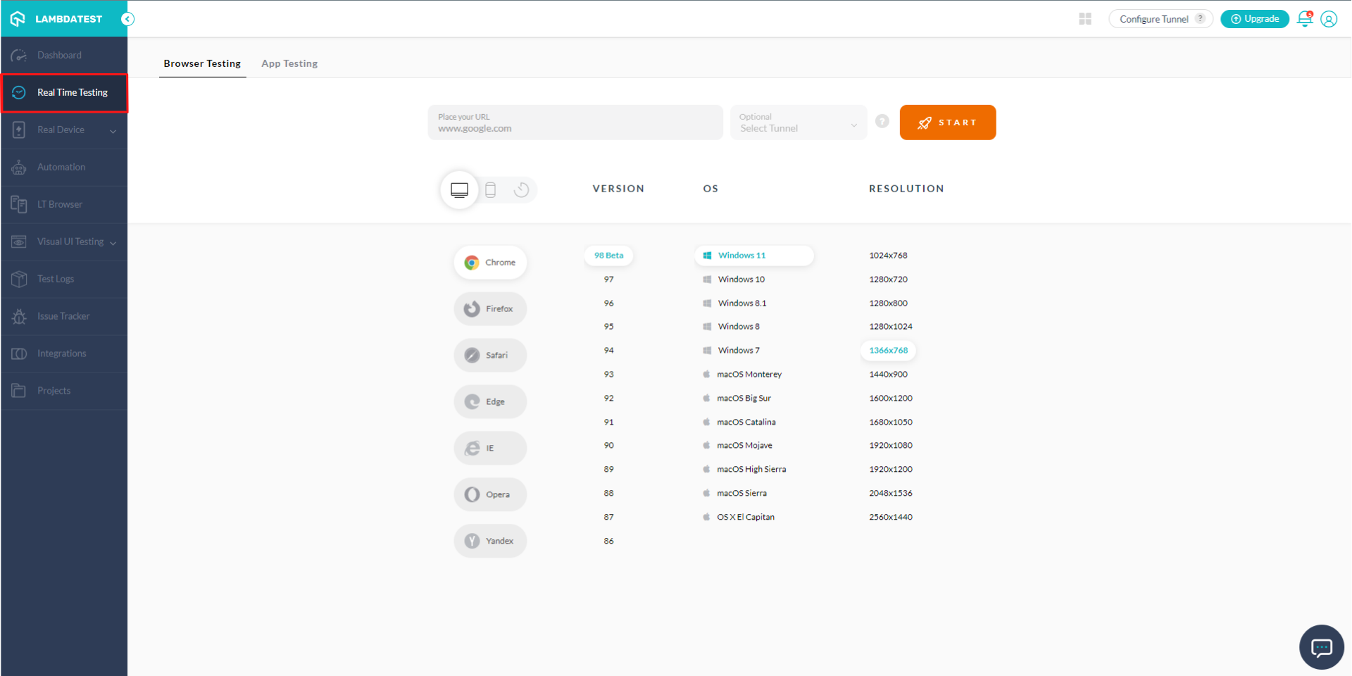Viewport: 1352px width, 676px height.
Task: Open the notifications bell icon
Action: click(1304, 19)
